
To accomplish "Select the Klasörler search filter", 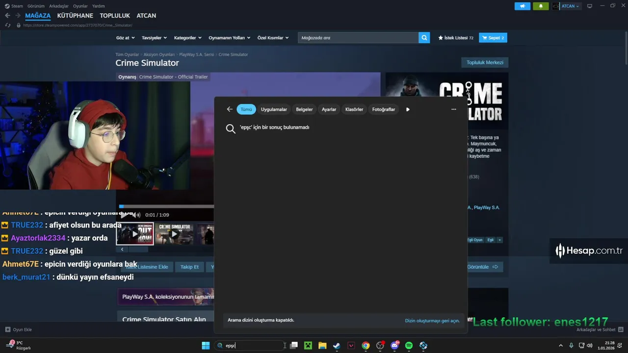I will 354,109.
